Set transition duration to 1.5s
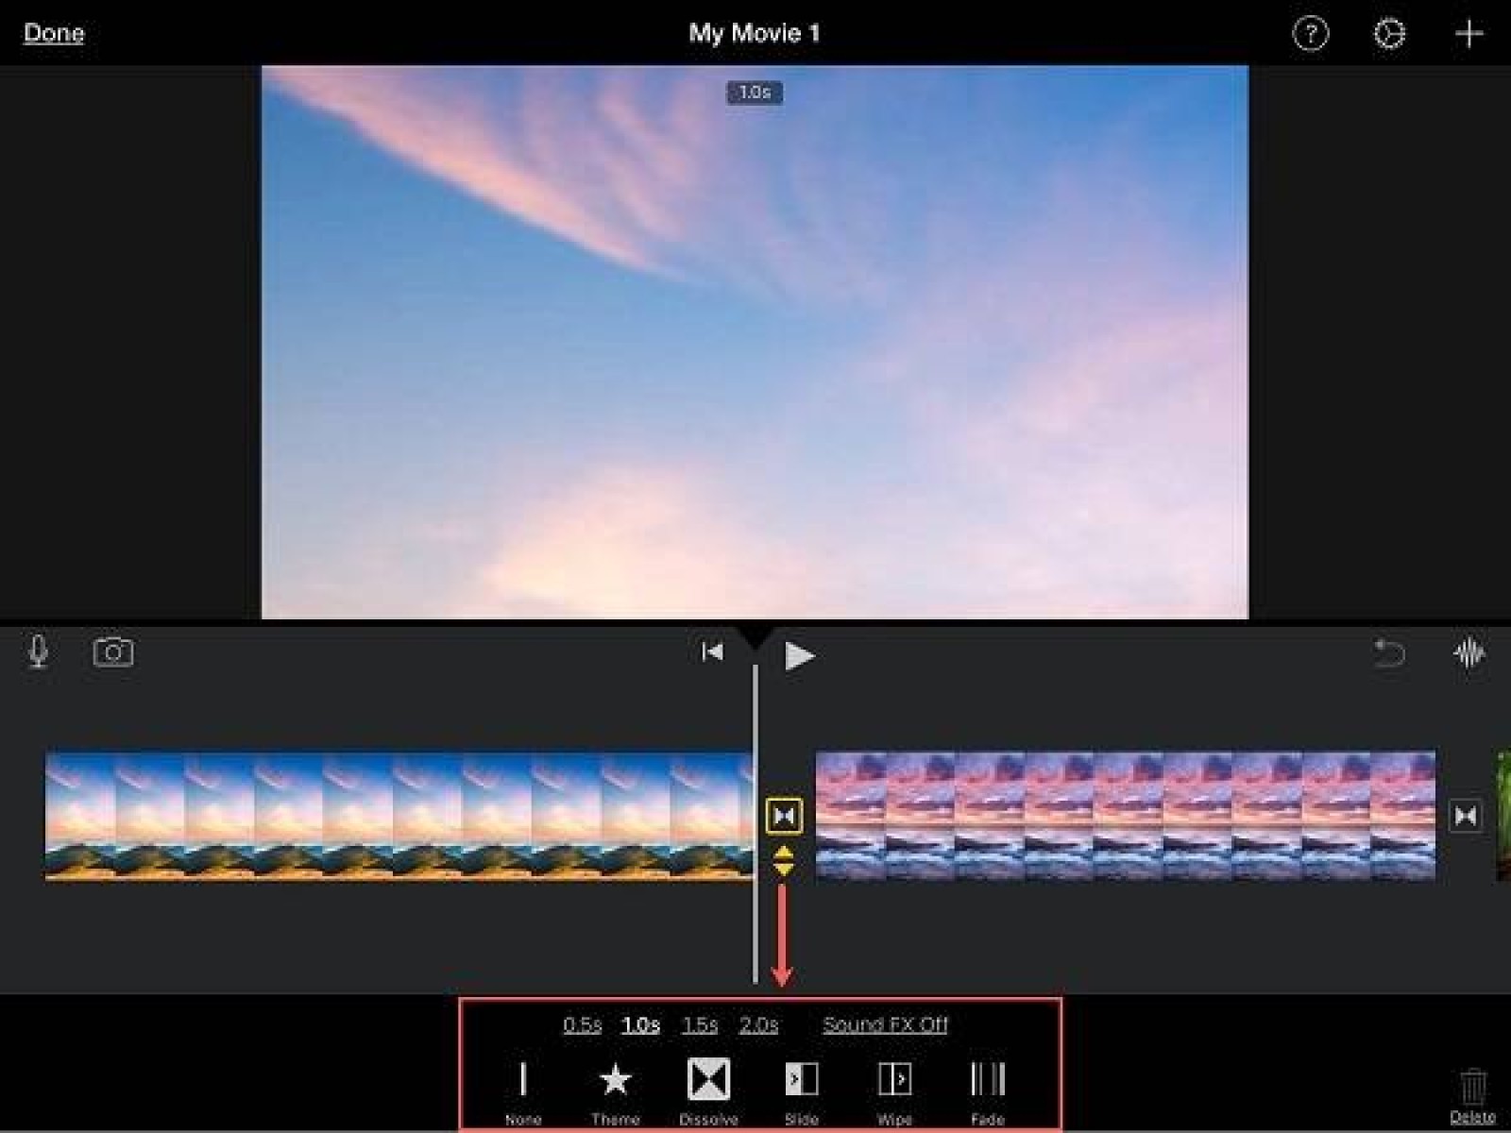The height and width of the screenshot is (1133, 1511). [x=701, y=1024]
